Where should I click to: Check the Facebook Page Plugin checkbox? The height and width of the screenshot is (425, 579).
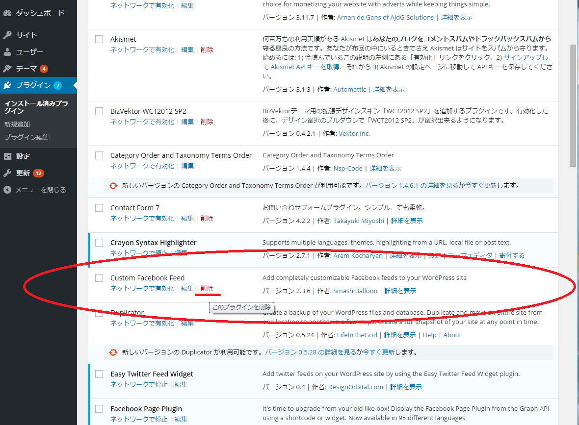coord(99,409)
